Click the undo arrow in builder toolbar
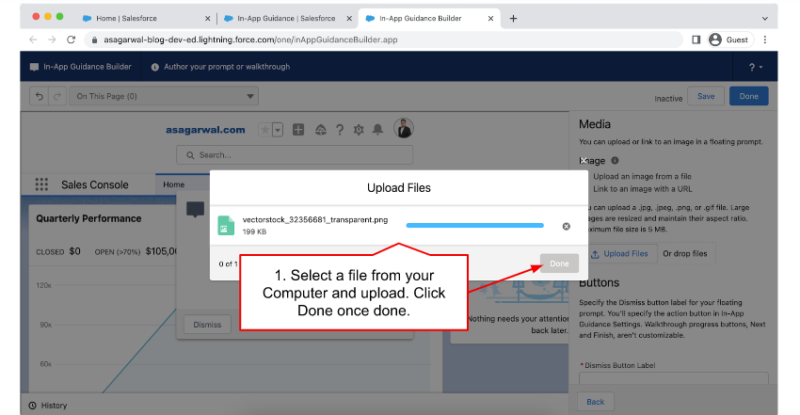 (x=40, y=96)
